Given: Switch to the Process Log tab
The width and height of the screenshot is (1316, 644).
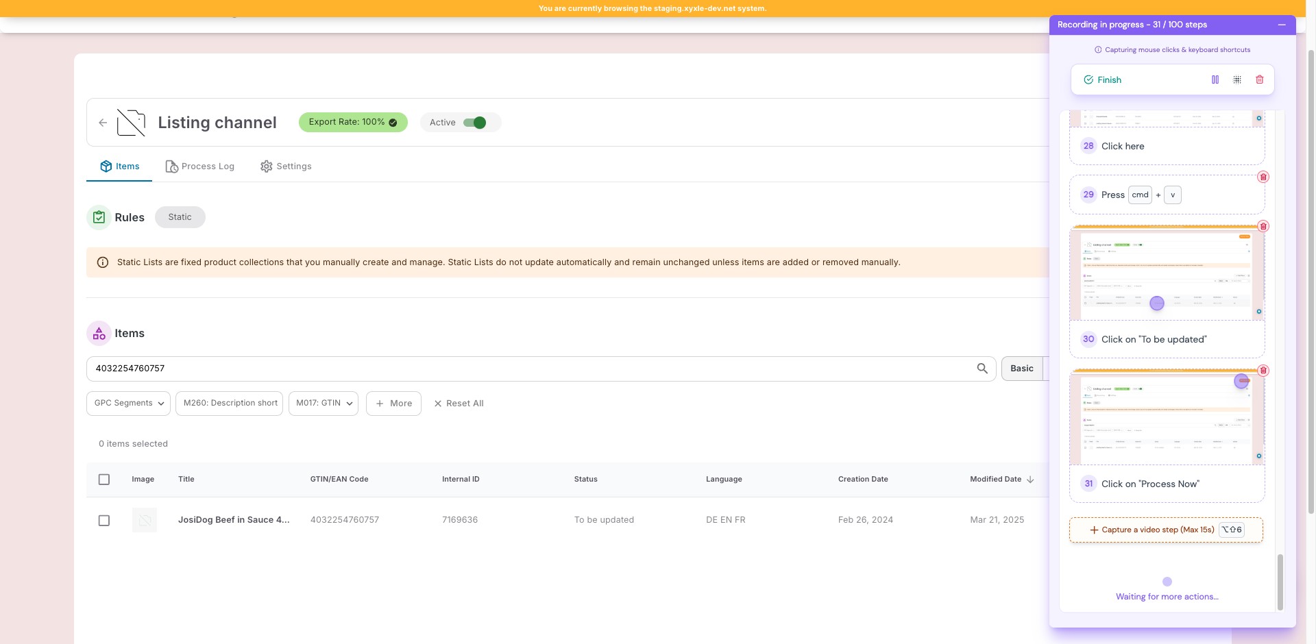Looking at the screenshot, I should click(200, 166).
